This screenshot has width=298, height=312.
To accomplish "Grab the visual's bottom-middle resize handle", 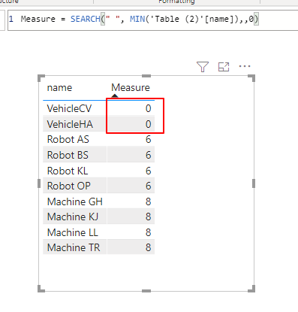I will coord(146,291).
